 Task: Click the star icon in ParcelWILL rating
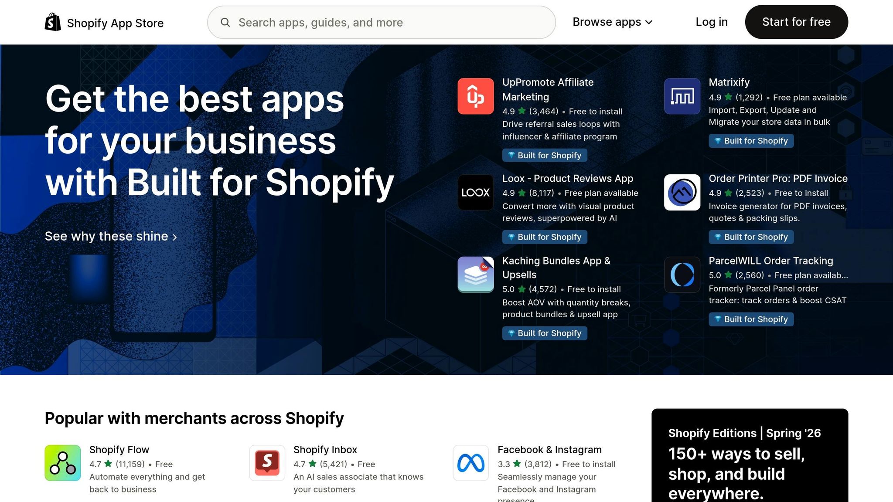click(728, 275)
